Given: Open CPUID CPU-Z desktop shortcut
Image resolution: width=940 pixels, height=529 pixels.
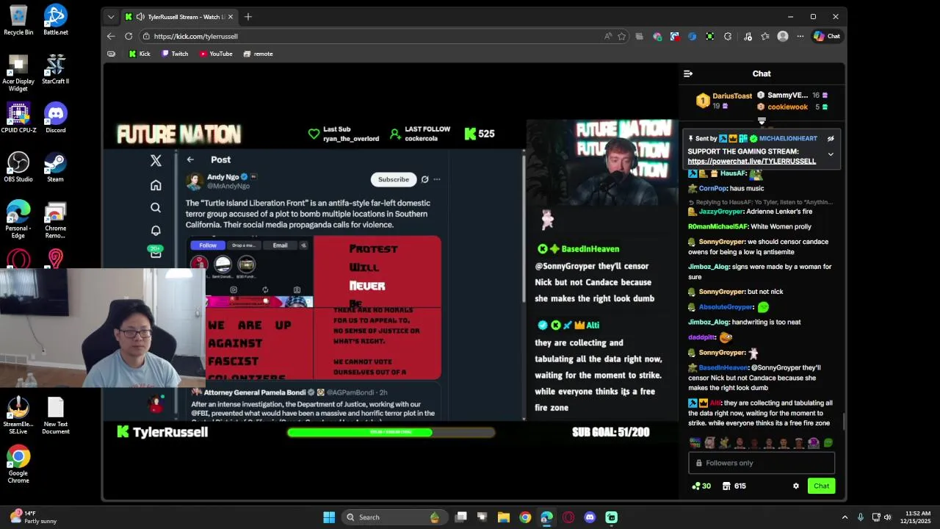Looking at the screenshot, I should pyautogui.click(x=18, y=118).
